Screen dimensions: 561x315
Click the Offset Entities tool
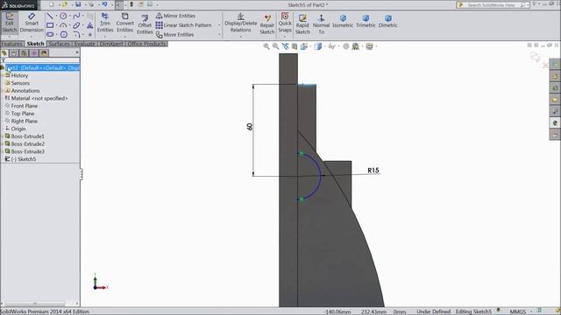click(145, 24)
